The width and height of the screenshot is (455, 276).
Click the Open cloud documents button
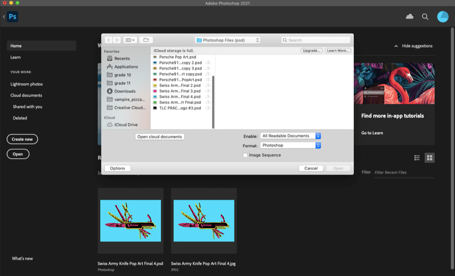(160, 137)
